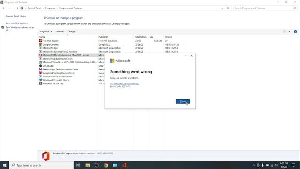Image resolution: width=300 pixels, height=169 pixels.
Task: Select Windows PC Health Check icon
Action: pos(41,80)
